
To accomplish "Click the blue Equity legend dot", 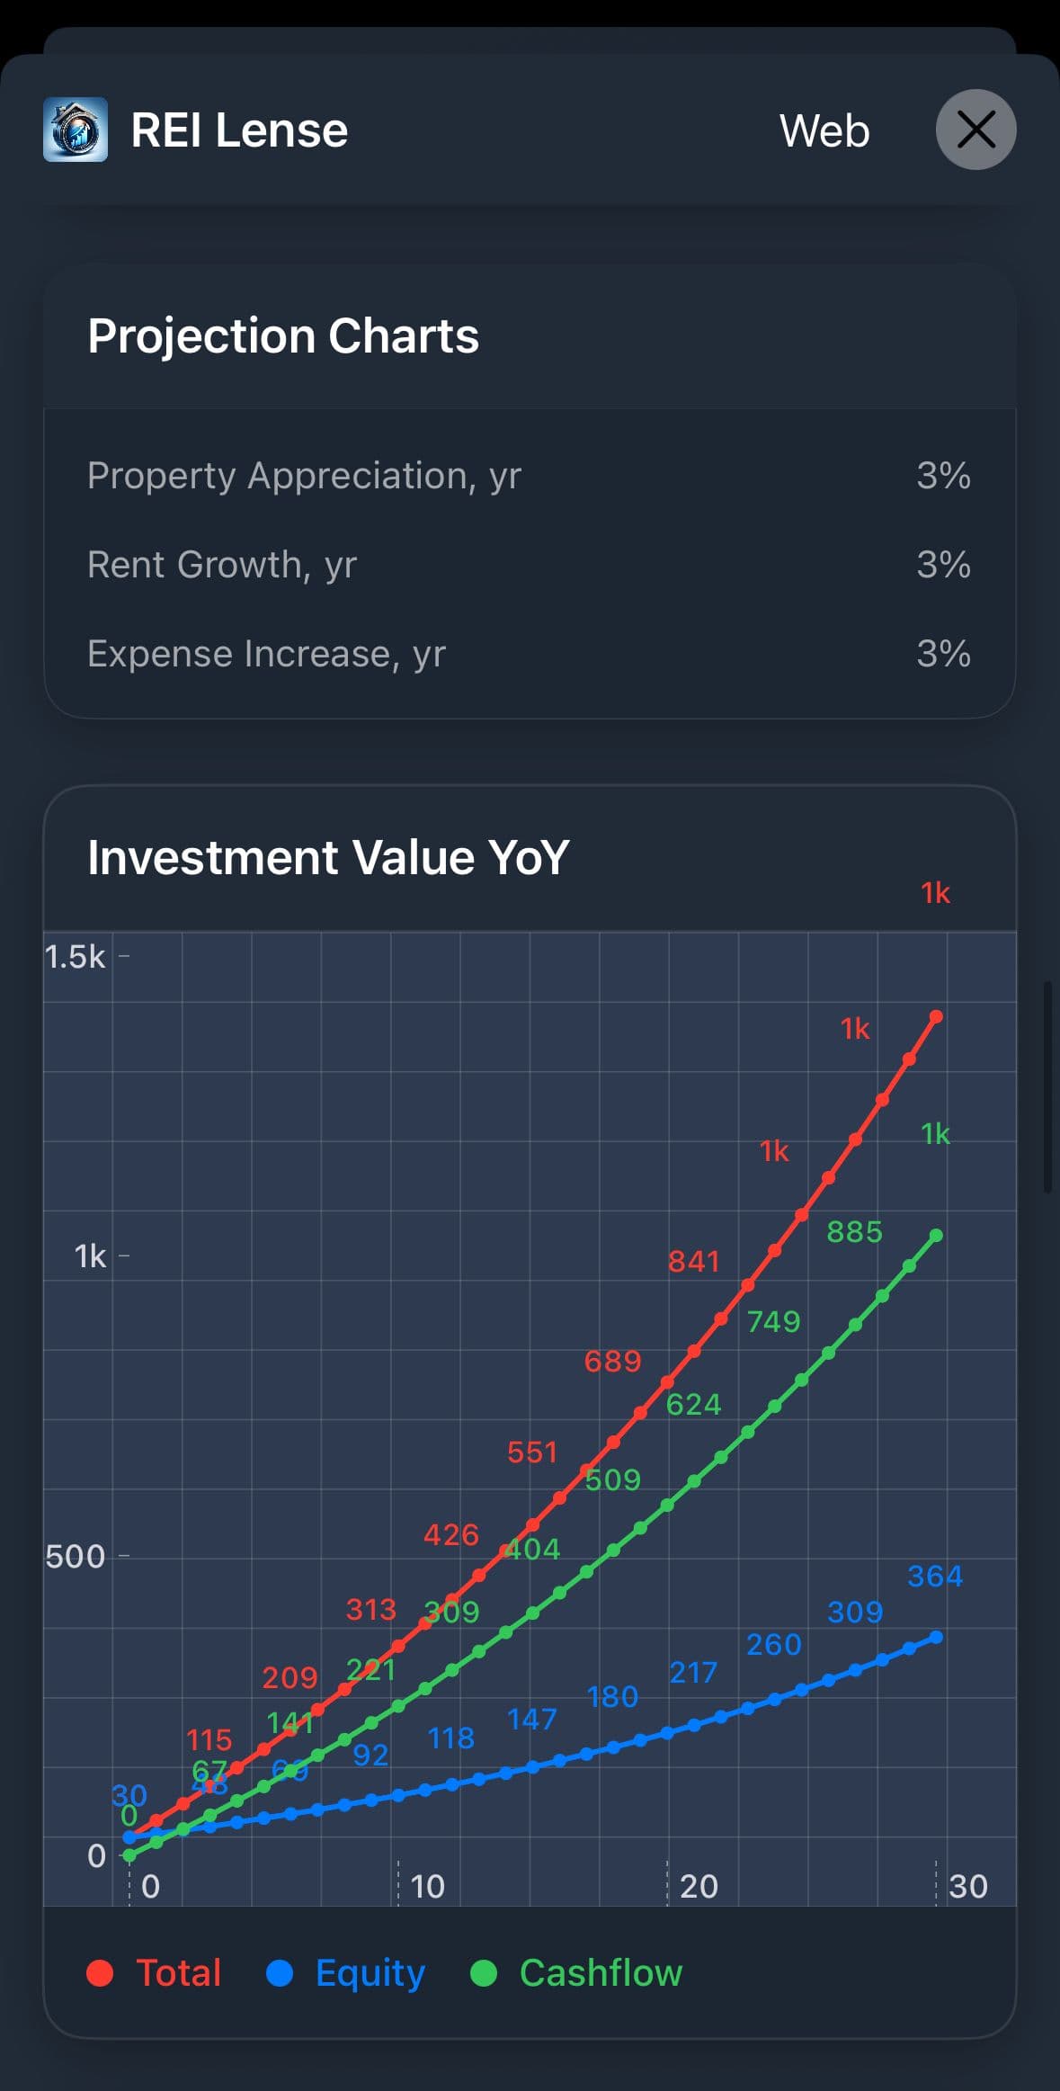I will point(280,1973).
